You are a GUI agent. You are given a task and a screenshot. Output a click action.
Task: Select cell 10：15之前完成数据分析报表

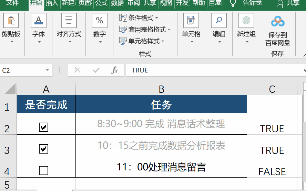(161, 145)
